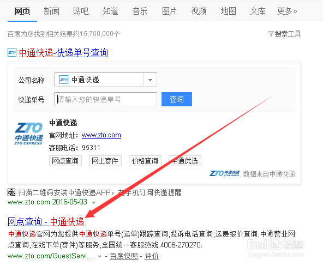Click the www.zto.com/GuestServi... green URL

(50, 256)
